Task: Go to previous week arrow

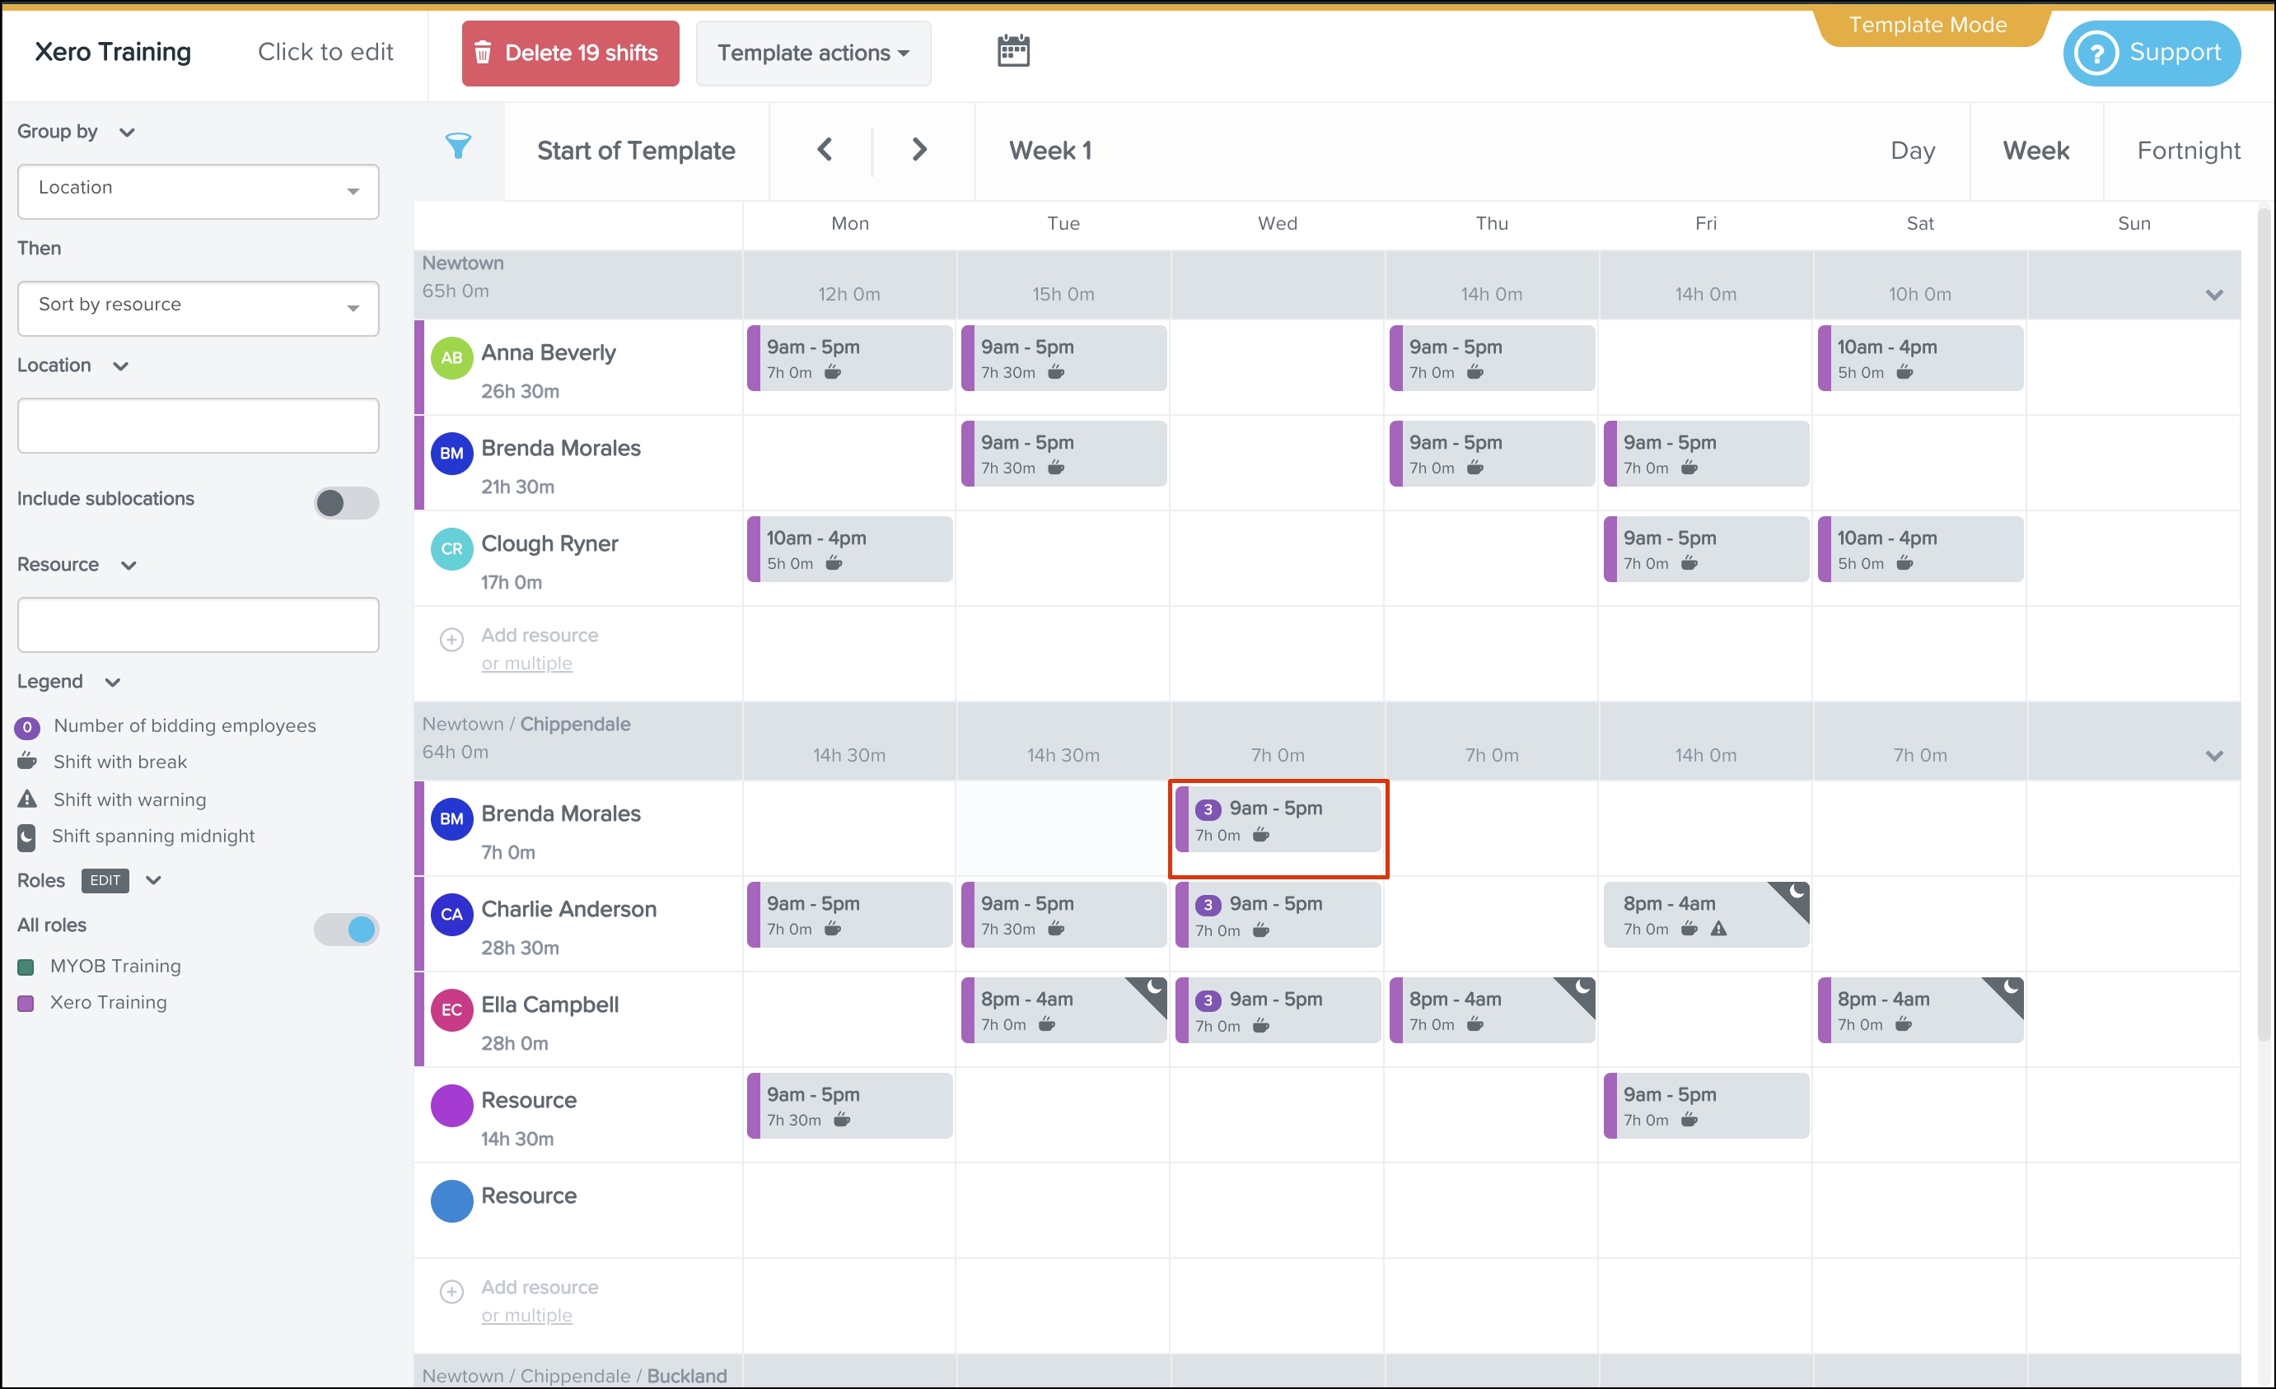Action: (825, 150)
